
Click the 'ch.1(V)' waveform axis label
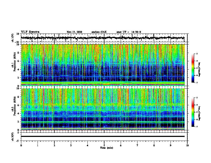pos(13,38)
